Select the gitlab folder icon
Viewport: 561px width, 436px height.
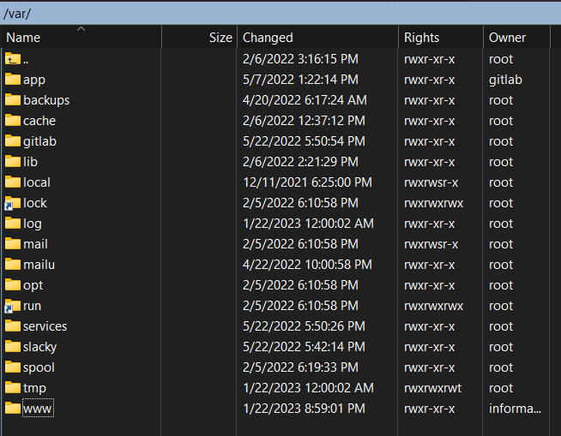point(12,141)
